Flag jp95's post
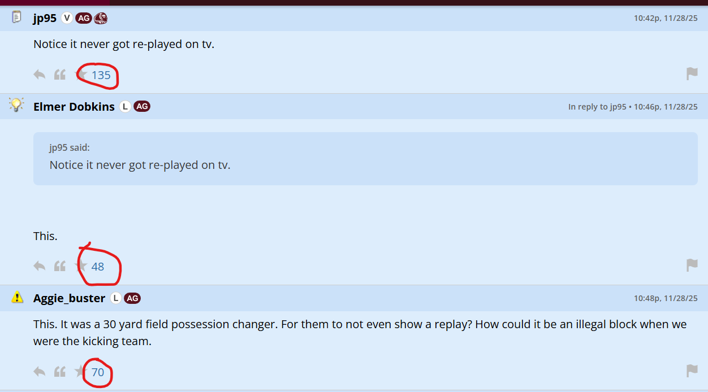The image size is (708, 392). (x=692, y=74)
